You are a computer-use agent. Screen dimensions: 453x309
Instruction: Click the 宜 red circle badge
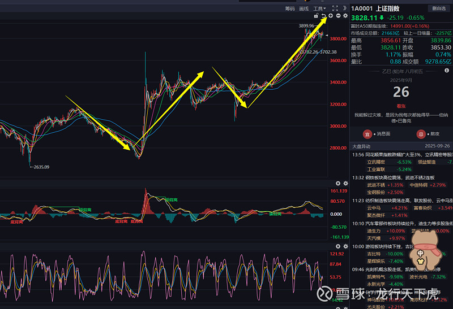point(367,134)
